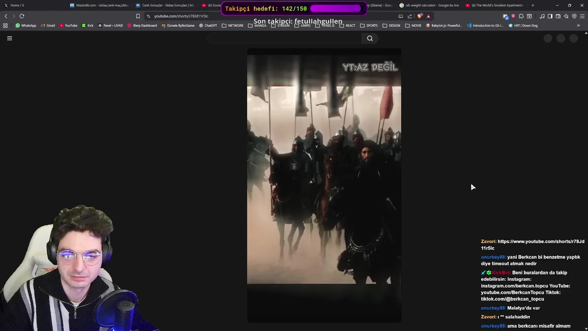Viewport: 588px width, 331px height.
Task: Open the Brave Shields lion icon
Action: click(x=420, y=16)
